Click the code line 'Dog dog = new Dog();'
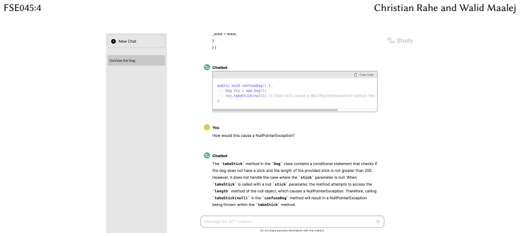Screen dimensions: 520x237 click(246, 90)
